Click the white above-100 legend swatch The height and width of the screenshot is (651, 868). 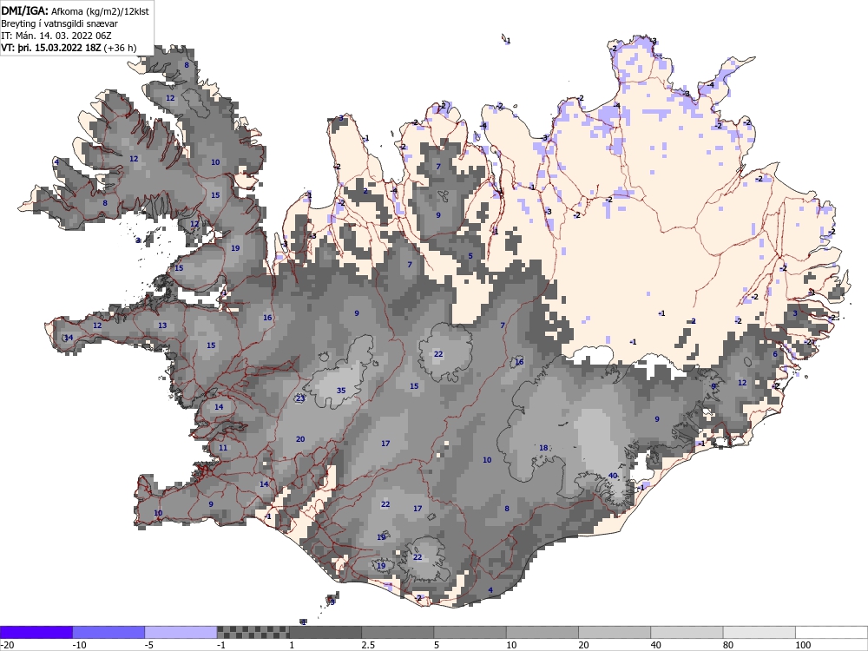coord(832,632)
